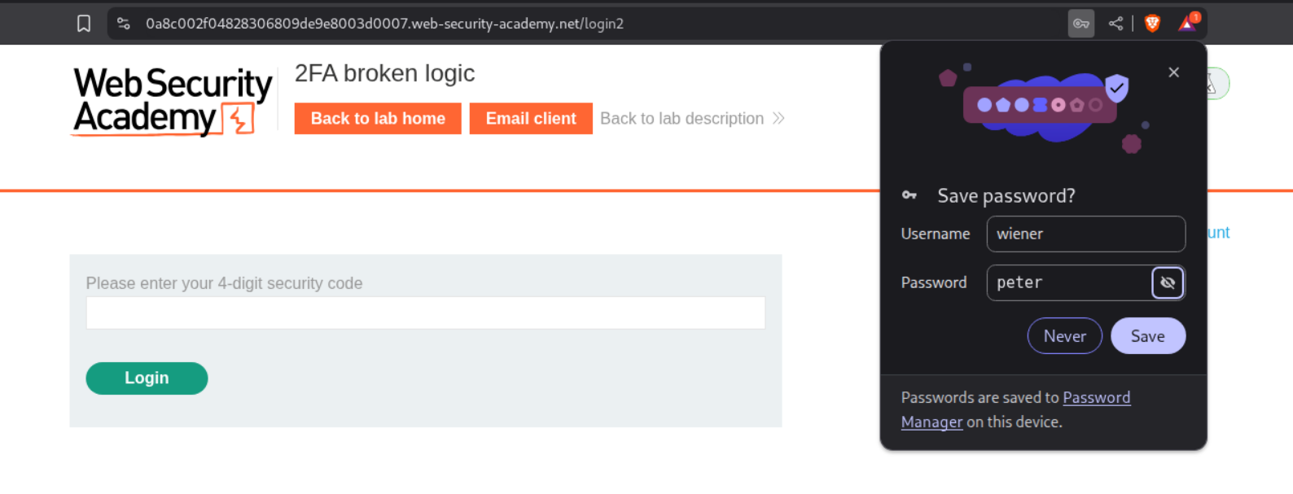
Task: Open the Email client
Action: pyautogui.click(x=531, y=119)
